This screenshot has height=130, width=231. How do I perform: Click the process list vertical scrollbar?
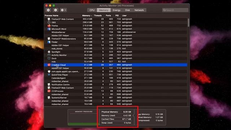click(x=188, y=22)
